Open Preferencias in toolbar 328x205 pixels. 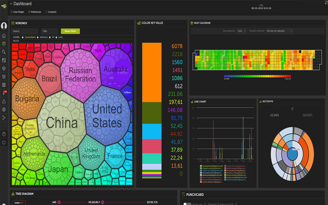34,12
